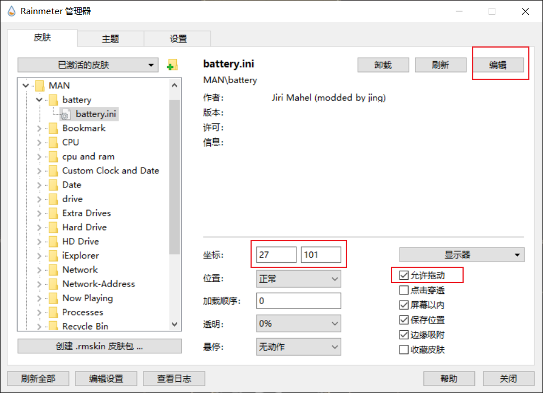543x393 pixels.
Task: Enable the 点击穿透 checkbox
Action: (404, 290)
